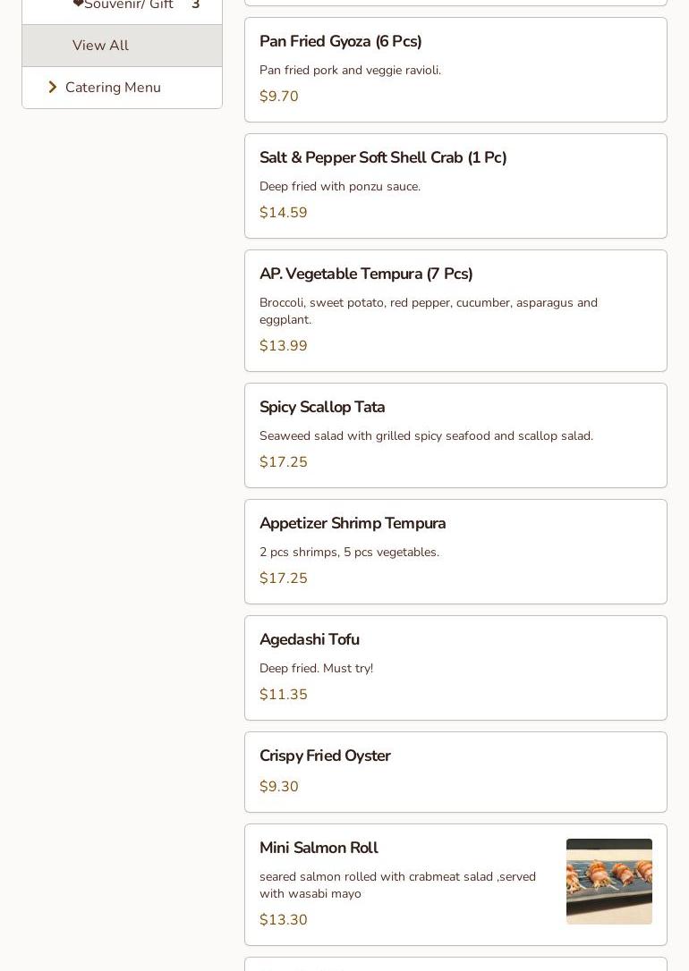Click the Catering Menu label
The height and width of the screenshot is (971, 689).
tap(113, 88)
